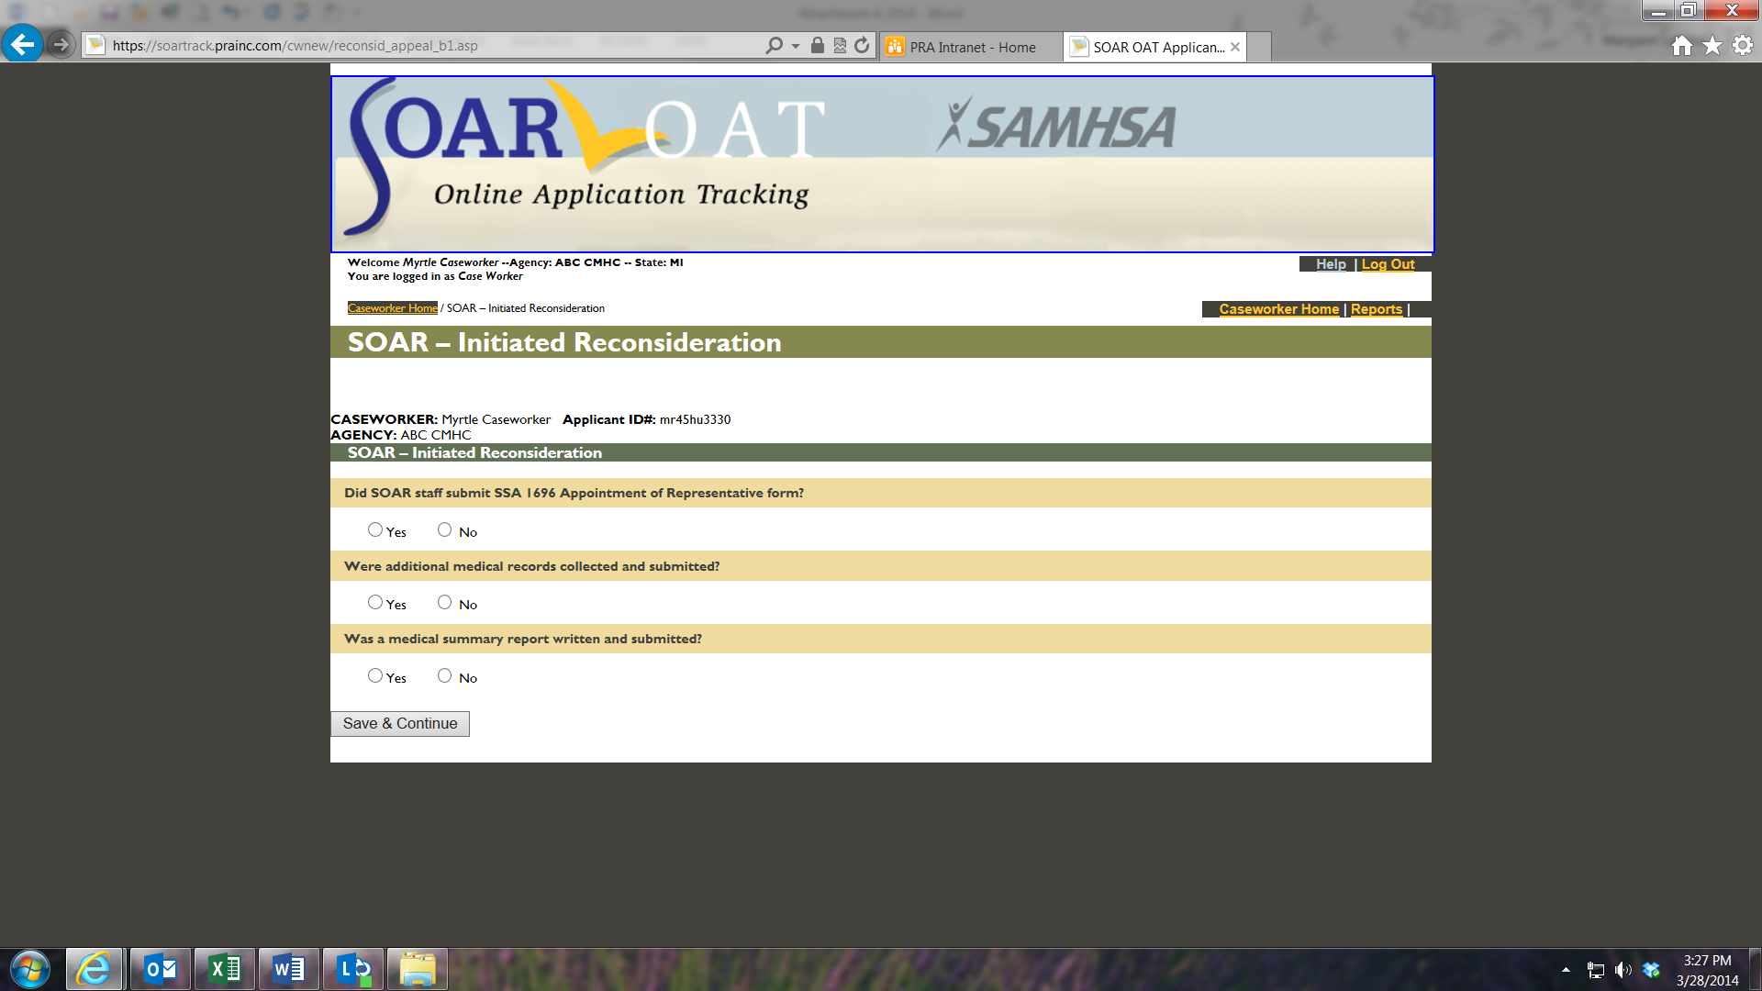Open the Reports link
This screenshot has height=991, width=1762.
1376,309
